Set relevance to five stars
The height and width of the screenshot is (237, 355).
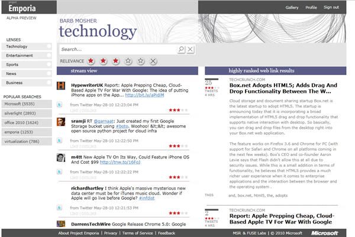click(x=141, y=61)
